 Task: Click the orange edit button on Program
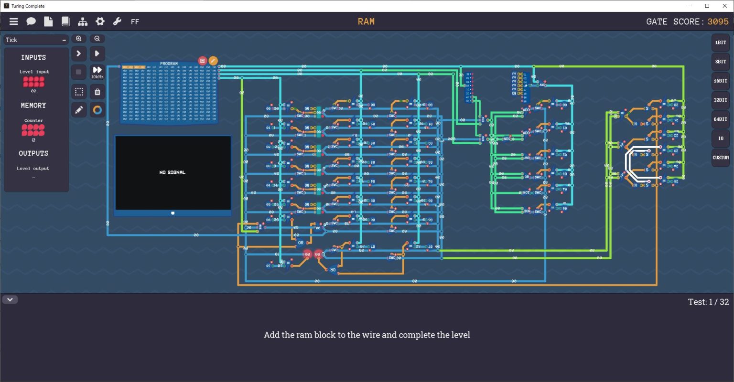pos(213,61)
